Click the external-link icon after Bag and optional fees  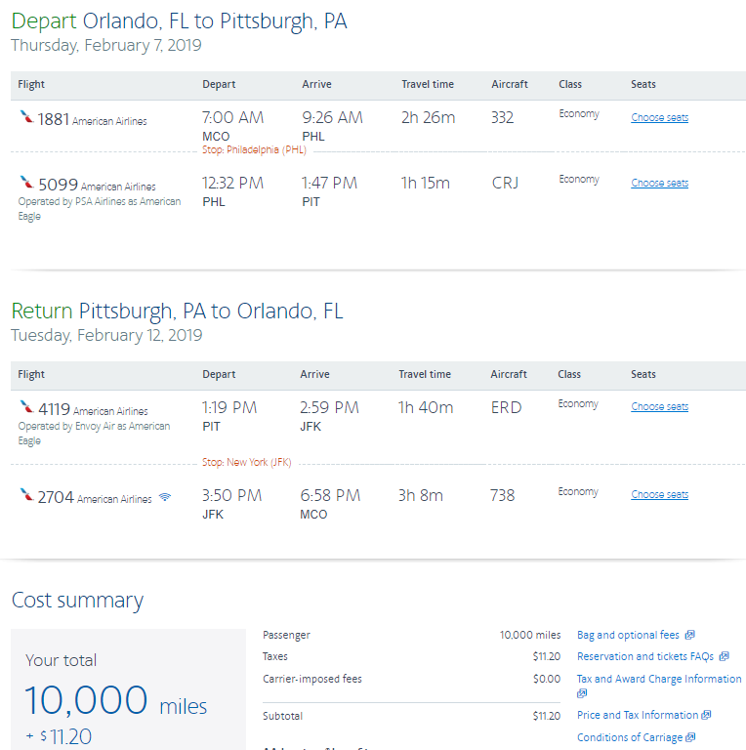tap(689, 635)
